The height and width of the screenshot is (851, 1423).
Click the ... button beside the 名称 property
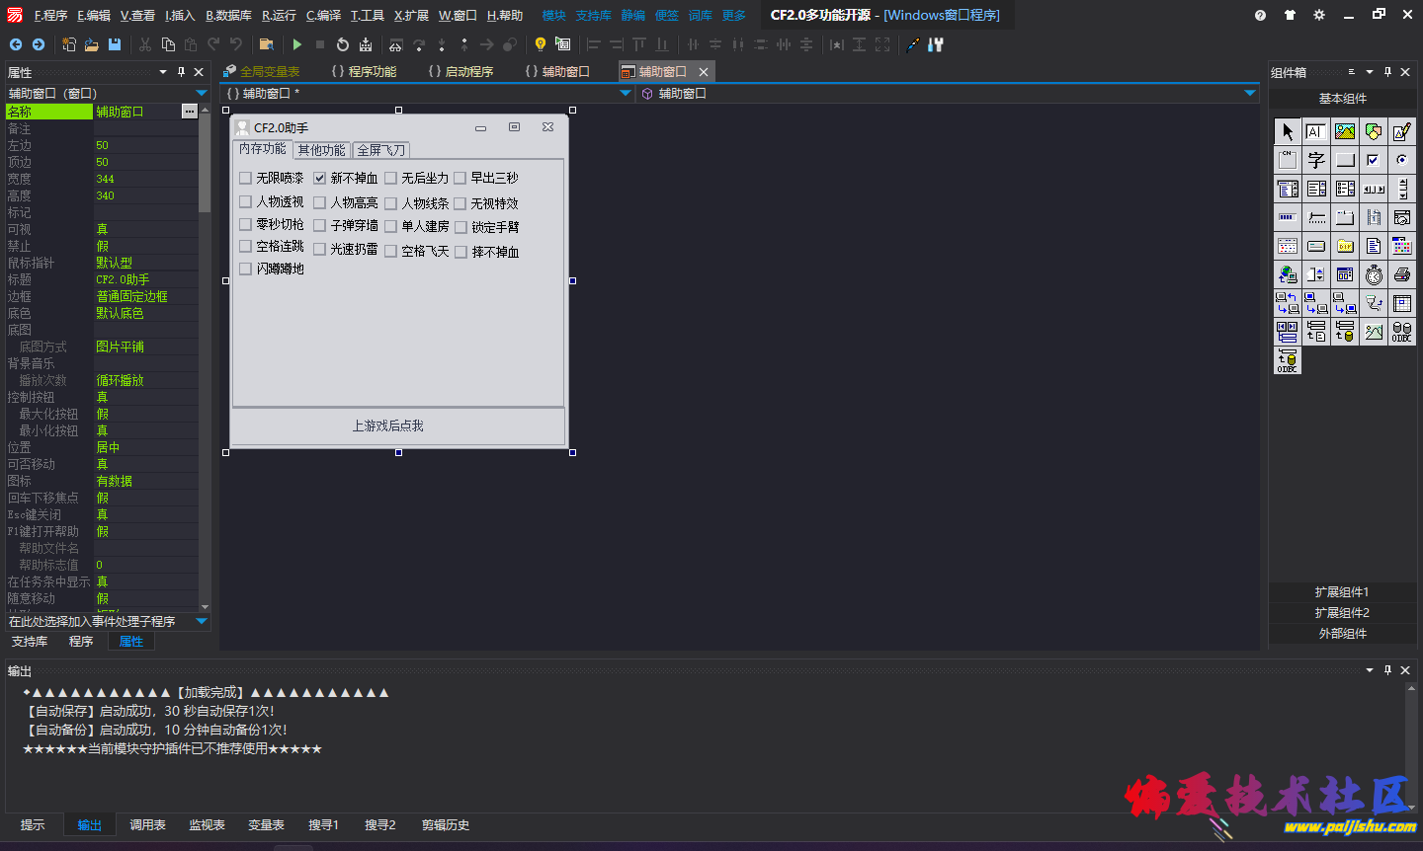pos(189,113)
